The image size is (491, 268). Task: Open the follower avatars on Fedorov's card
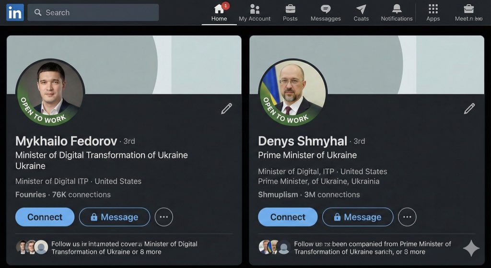[32, 247]
